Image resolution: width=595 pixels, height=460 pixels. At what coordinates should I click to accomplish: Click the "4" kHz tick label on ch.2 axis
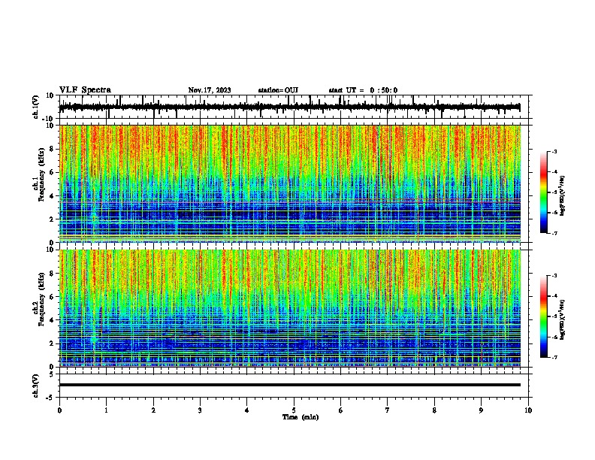click(x=52, y=320)
